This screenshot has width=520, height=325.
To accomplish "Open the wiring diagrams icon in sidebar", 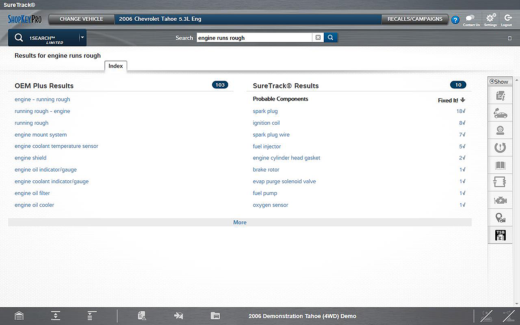I will (500, 182).
